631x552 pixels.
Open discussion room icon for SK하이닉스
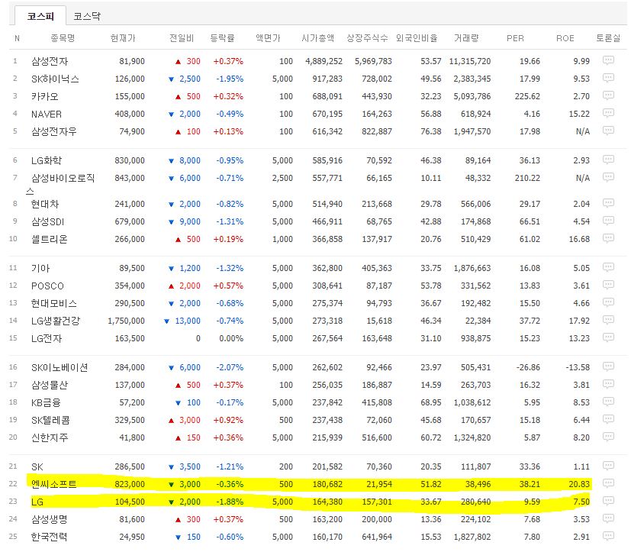608,78
